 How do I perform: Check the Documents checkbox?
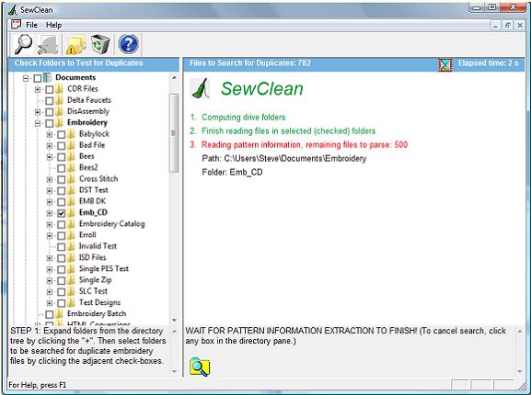click(x=38, y=78)
